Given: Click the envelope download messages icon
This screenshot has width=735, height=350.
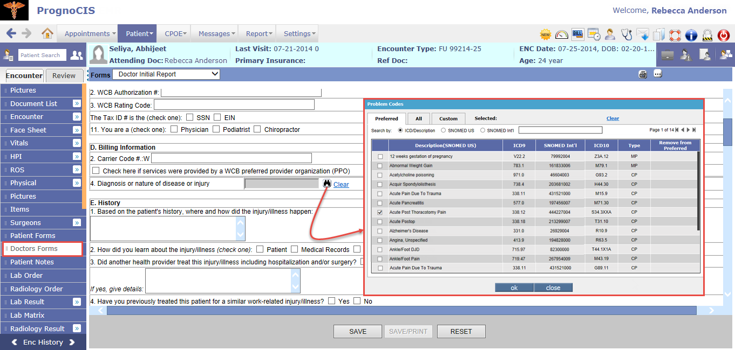Looking at the screenshot, I should [643, 35].
